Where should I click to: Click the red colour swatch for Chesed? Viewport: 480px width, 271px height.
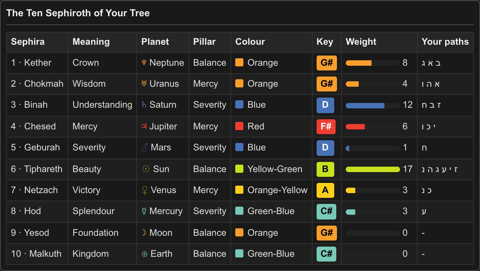(239, 126)
